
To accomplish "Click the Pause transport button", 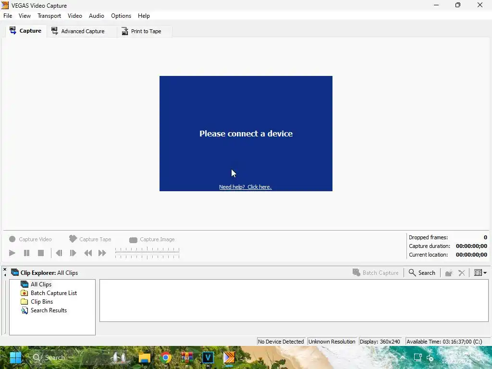I will (x=27, y=253).
